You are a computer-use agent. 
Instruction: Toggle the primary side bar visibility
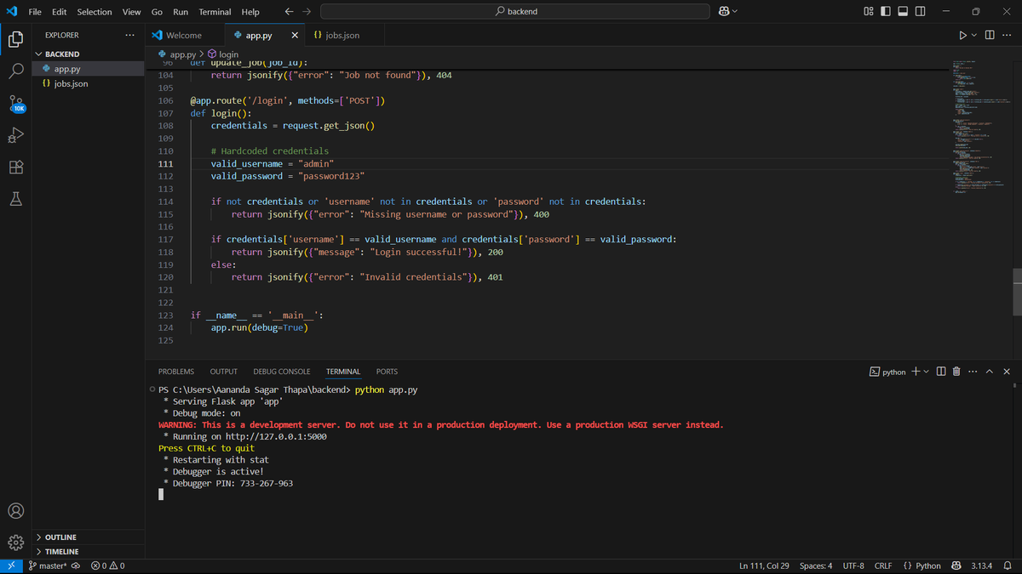[885, 12]
